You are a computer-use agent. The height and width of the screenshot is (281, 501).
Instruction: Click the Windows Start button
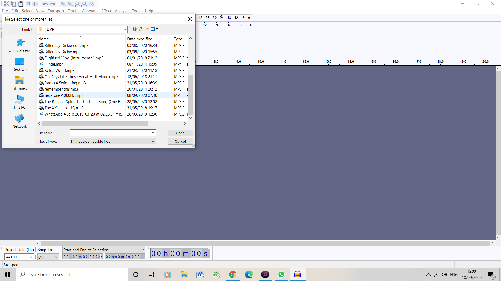pos(8,274)
